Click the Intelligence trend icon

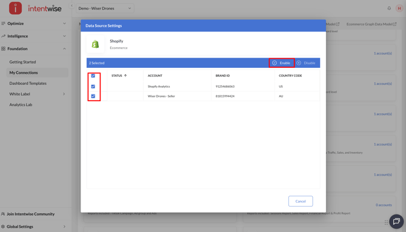(x=3, y=36)
